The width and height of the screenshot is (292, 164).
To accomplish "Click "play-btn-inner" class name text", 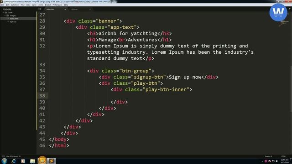I will 166,90.
